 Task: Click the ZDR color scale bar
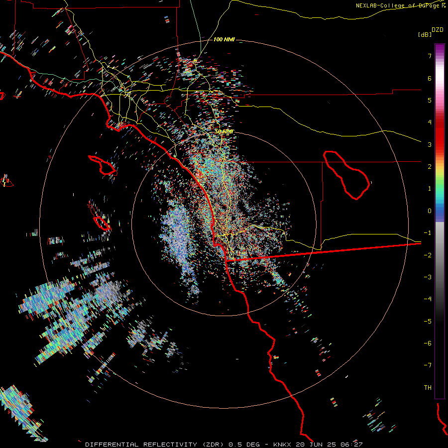click(x=440, y=221)
